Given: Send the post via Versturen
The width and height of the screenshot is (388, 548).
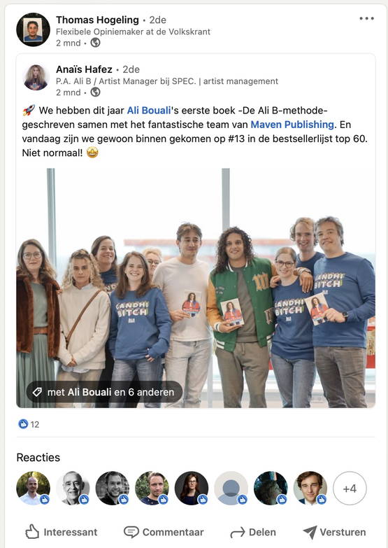Looking at the screenshot, I should tap(334, 533).
